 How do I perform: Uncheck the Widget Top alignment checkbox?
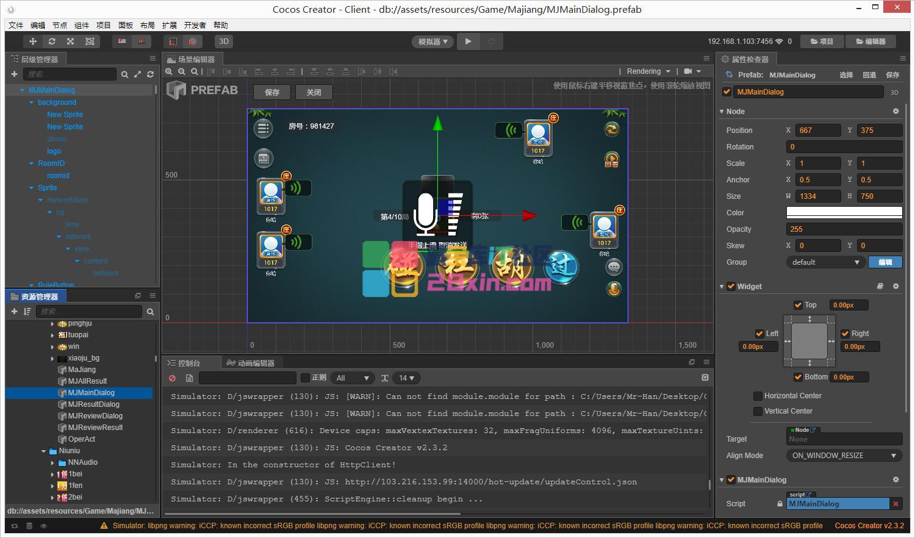pyautogui.click(x=798, y=305)
